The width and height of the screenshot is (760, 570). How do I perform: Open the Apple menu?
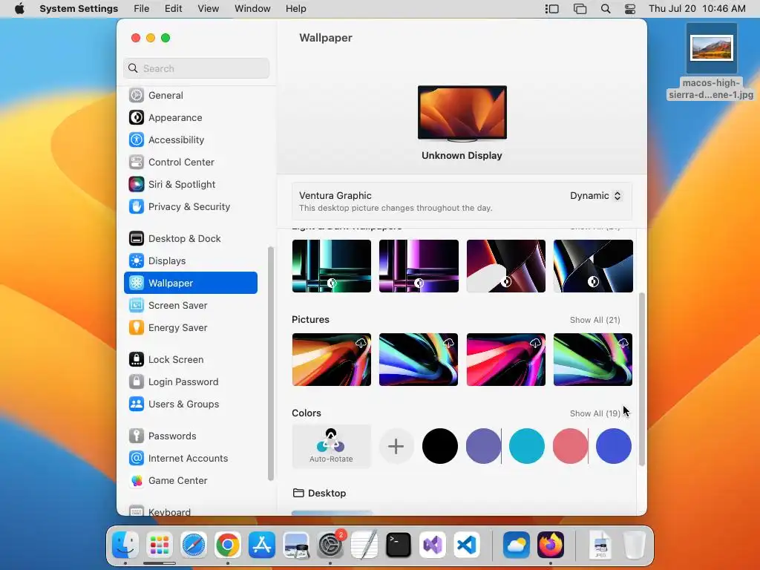coord(19,9)
